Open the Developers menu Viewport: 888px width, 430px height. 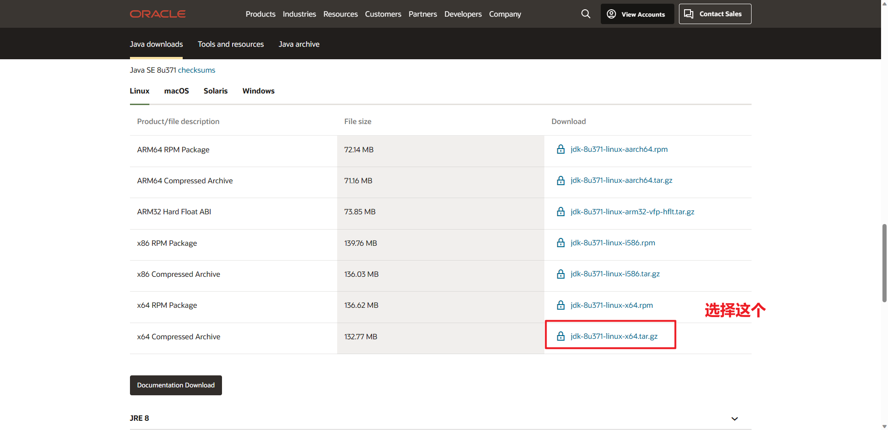[x=463, y=14]
